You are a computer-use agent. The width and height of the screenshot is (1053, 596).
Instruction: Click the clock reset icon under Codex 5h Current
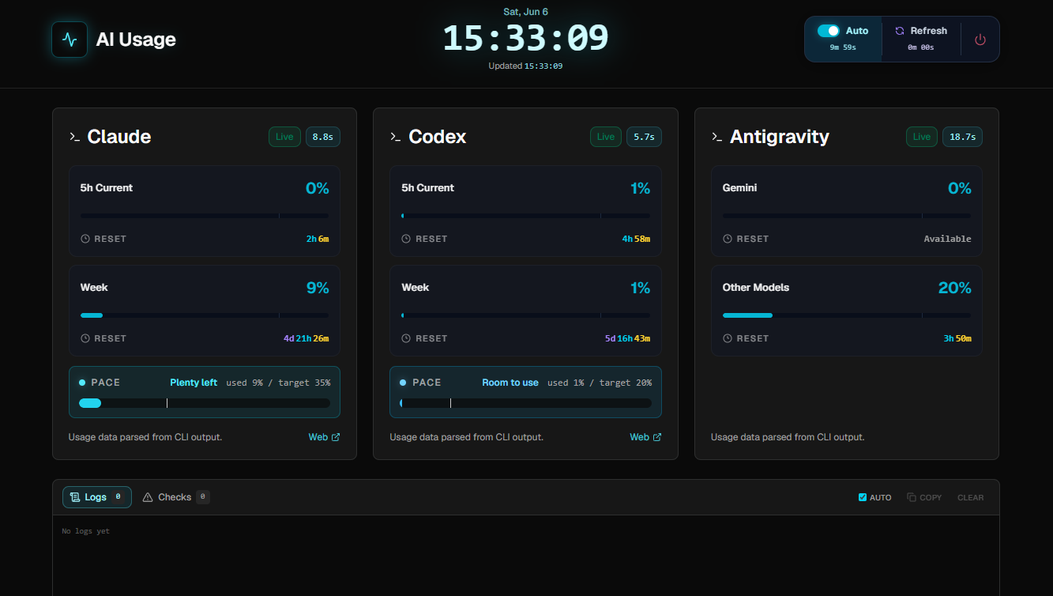407,239
